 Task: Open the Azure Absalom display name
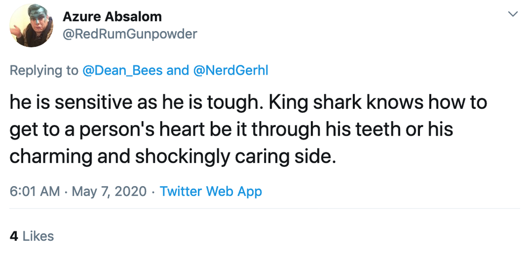tap(112, 17)
